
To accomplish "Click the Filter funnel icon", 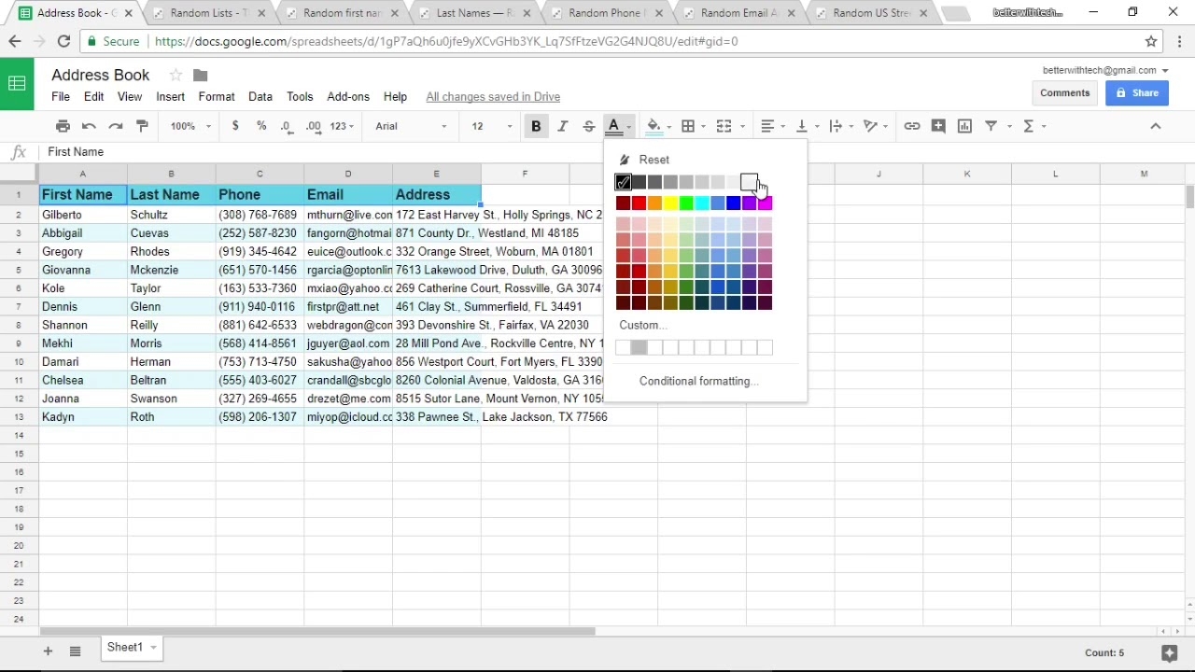I will click(991, 126).
